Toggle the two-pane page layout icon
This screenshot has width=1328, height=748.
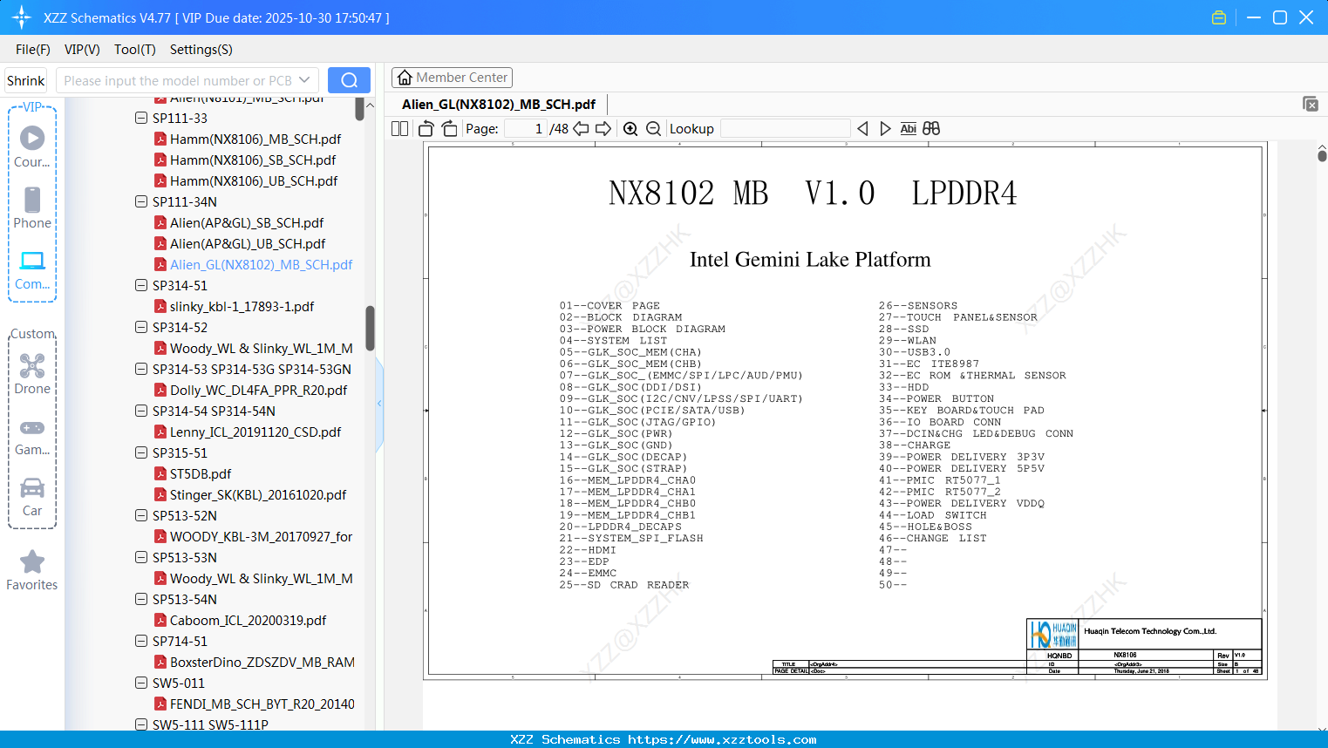pos(400,129)
